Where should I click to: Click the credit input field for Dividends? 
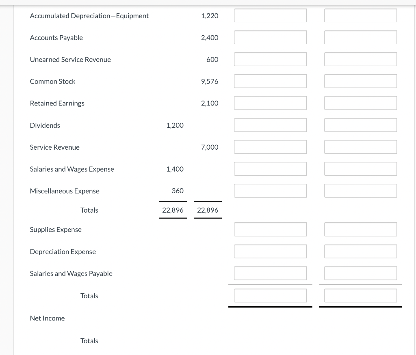(x=360, y=125)
